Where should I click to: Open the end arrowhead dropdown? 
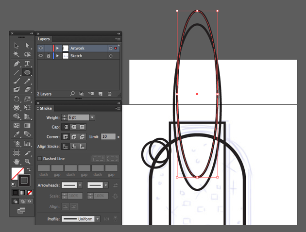click(x=106, y=185)
